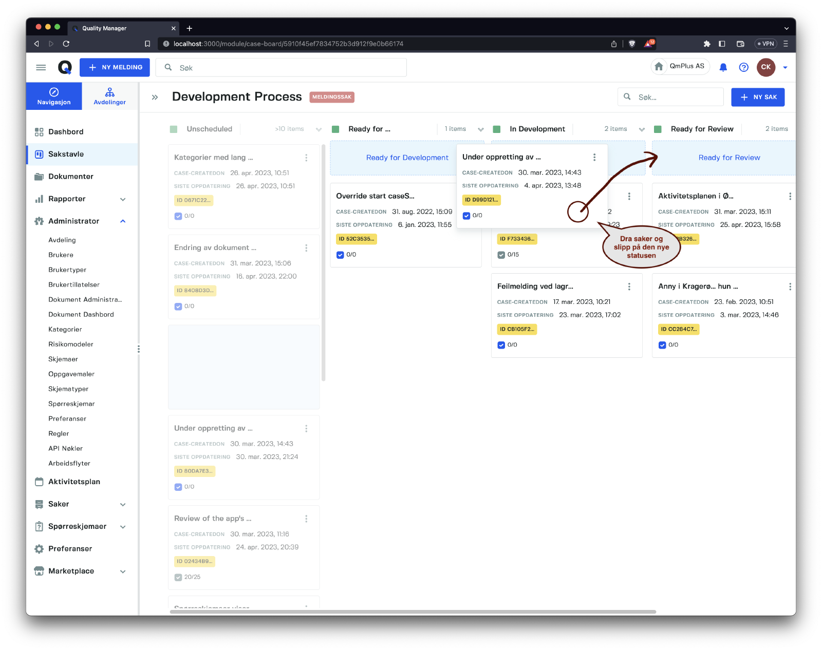Click the NY SAK button

tap(758, 97)
